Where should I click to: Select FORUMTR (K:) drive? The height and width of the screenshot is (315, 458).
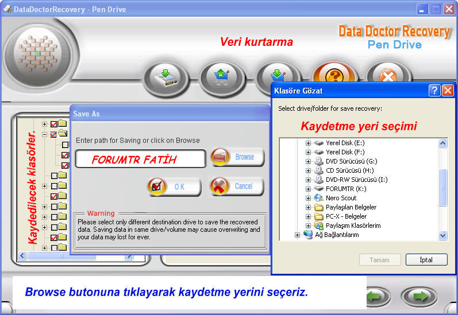pyautogui.click(x=346, y=189)
